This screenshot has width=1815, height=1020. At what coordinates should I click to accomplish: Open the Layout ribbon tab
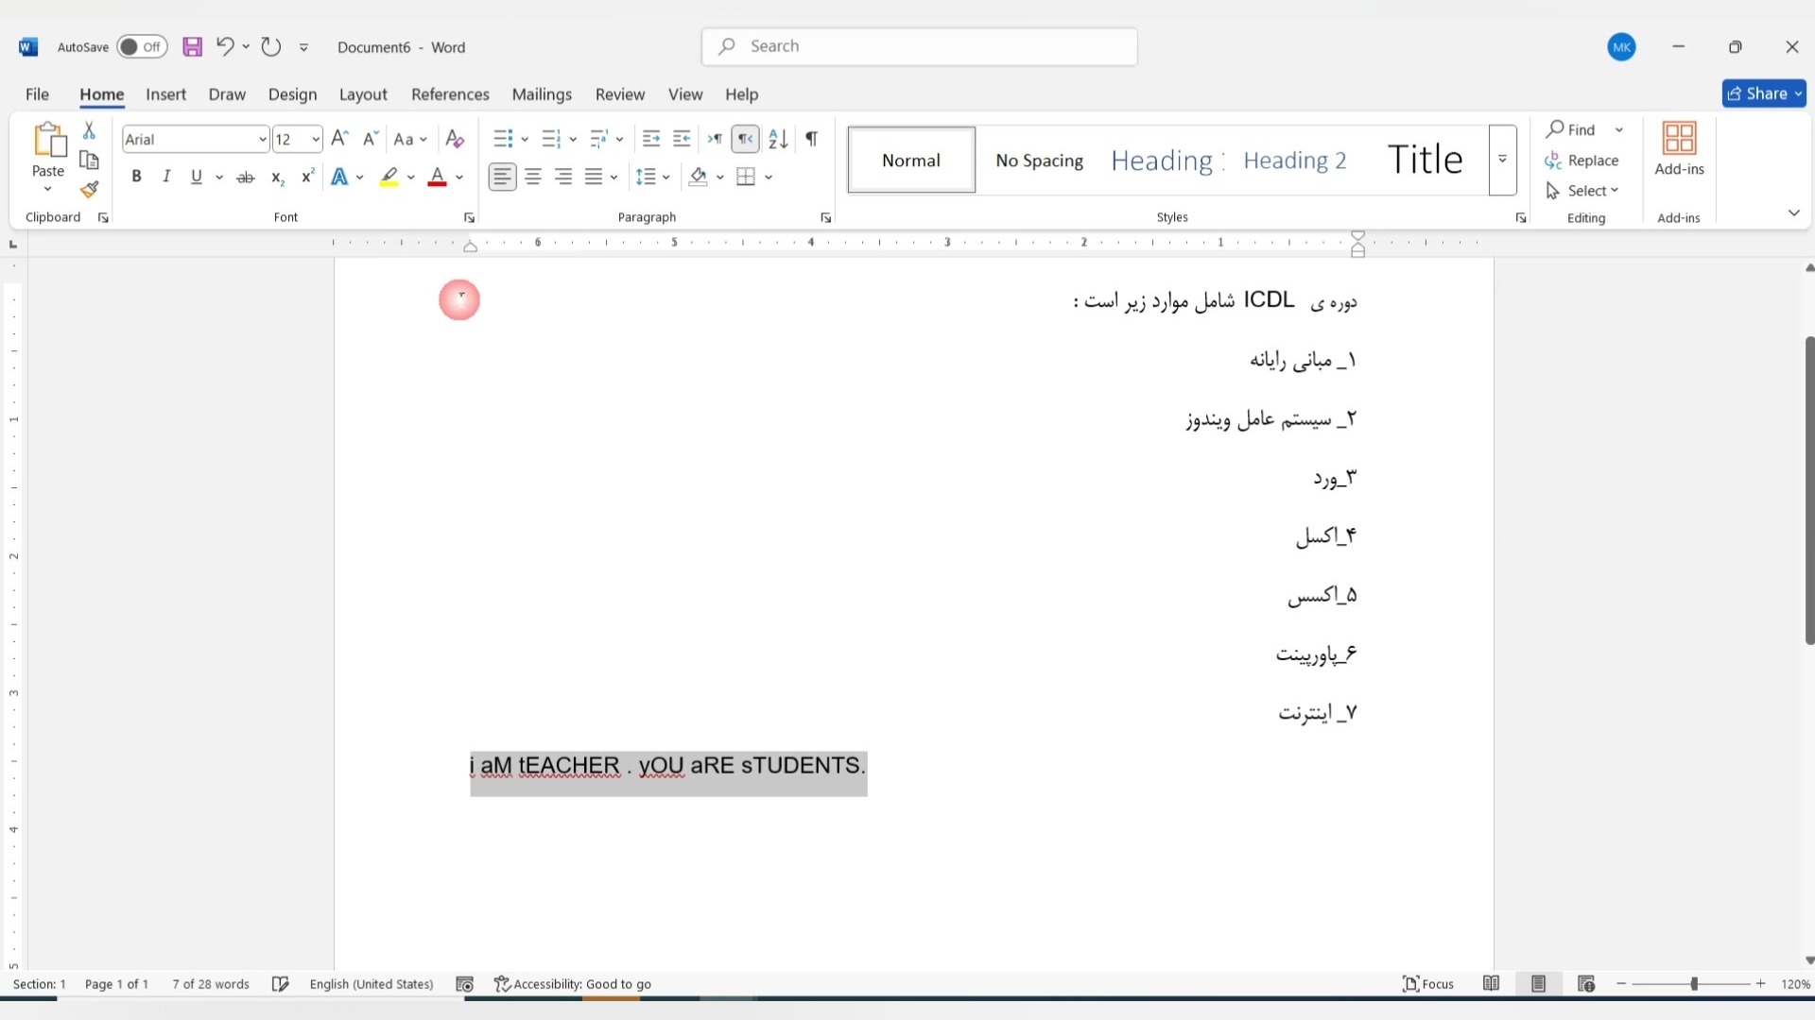click(x=363, y=94)
